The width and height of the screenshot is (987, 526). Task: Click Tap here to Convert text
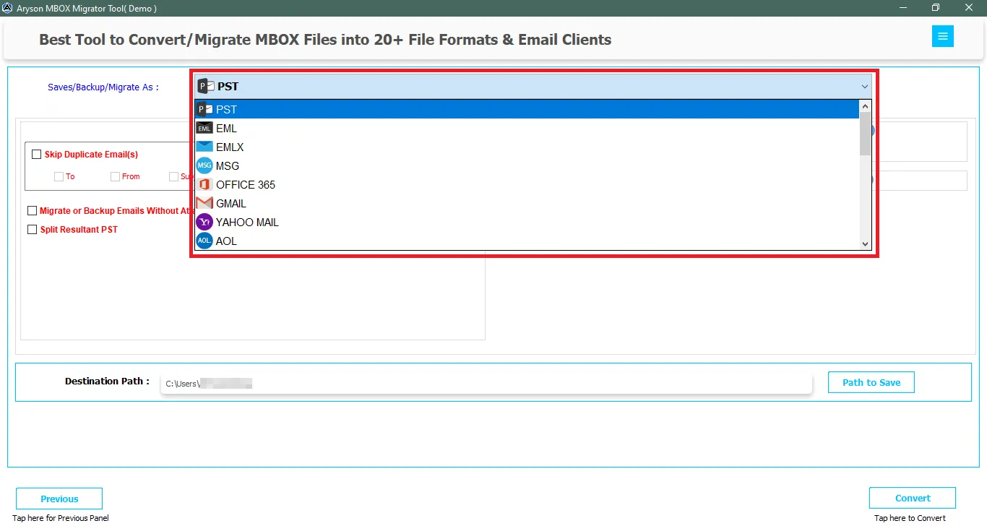910,518
